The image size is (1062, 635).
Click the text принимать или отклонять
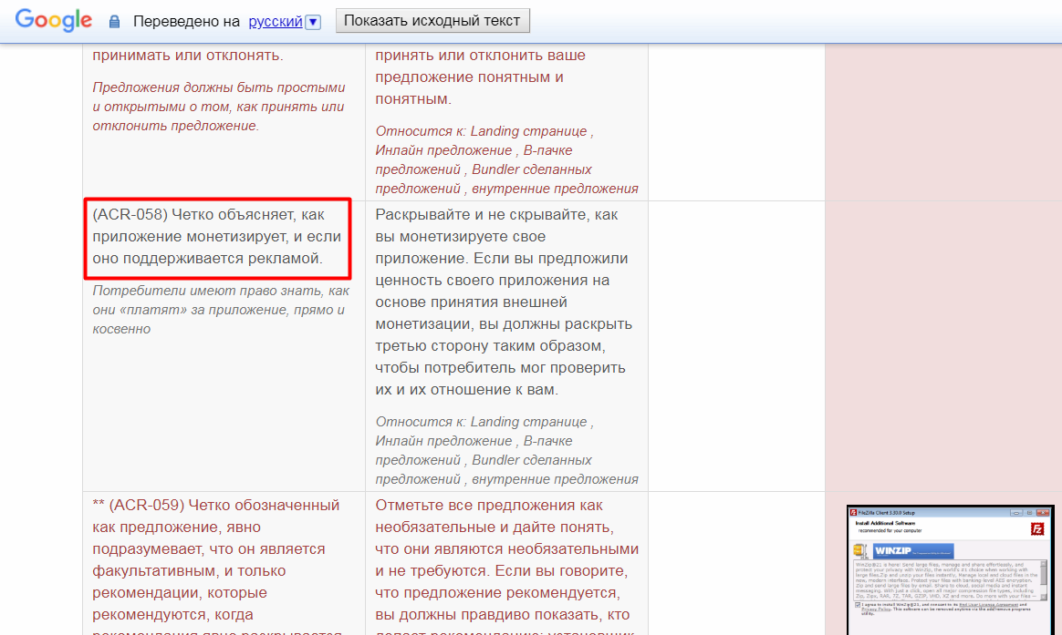point(188,56)
